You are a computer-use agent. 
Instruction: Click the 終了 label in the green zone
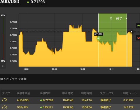tap(119, 18)
